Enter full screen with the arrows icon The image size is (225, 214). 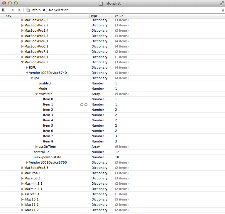coord(222,3)
